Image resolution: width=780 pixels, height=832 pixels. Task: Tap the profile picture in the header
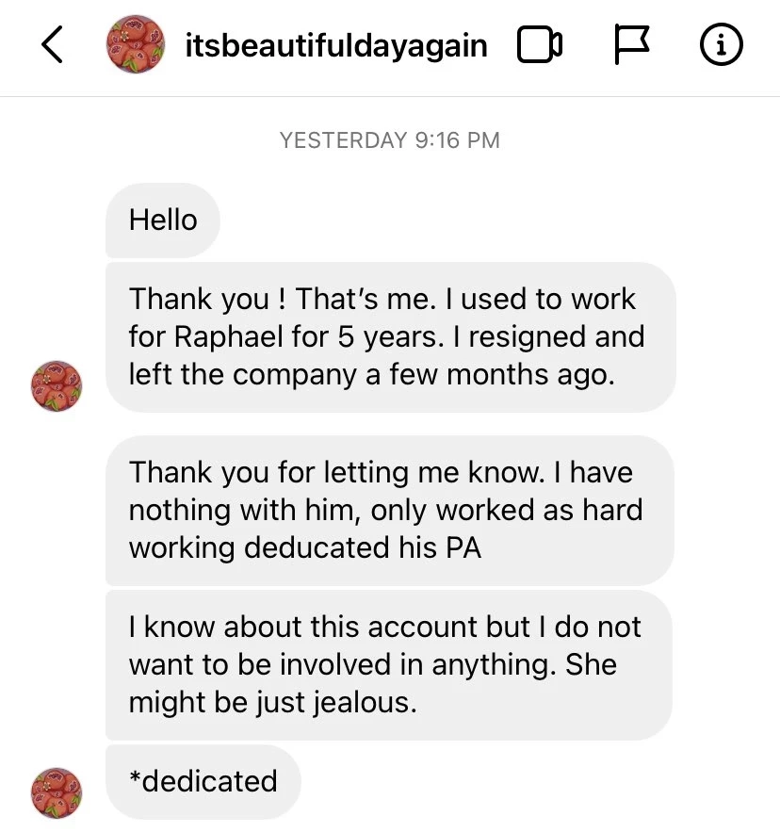135,45
